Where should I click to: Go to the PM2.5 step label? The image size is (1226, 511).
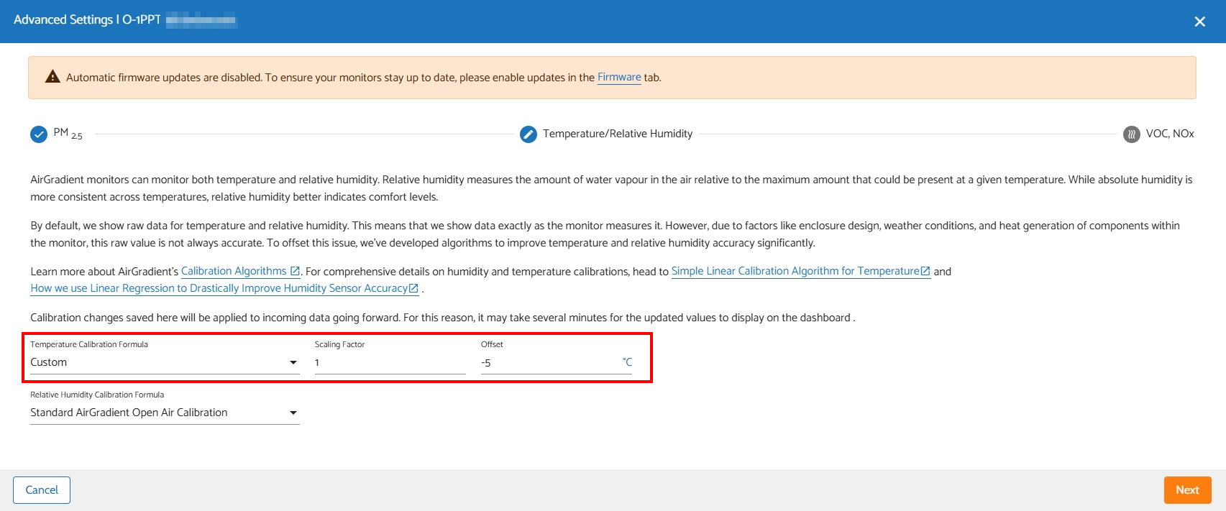[x=68, y=134]
